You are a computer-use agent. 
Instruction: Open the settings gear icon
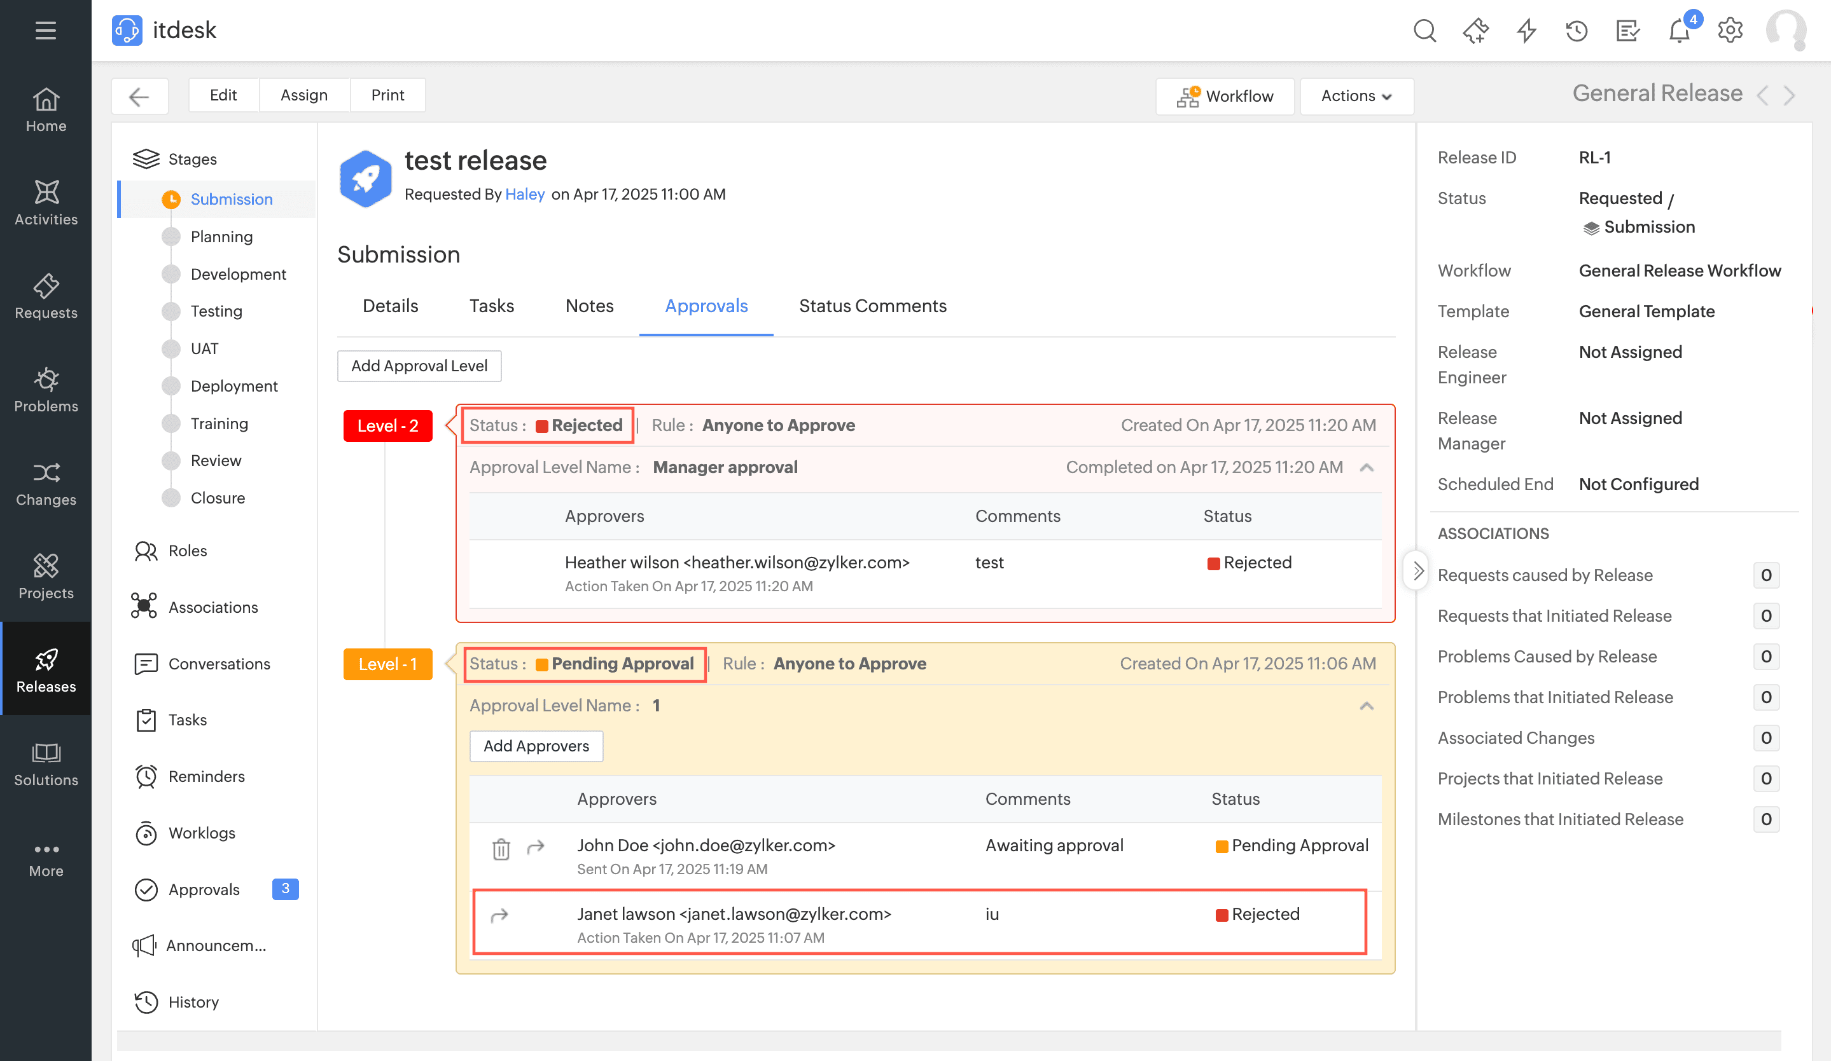pos(1730,31)
